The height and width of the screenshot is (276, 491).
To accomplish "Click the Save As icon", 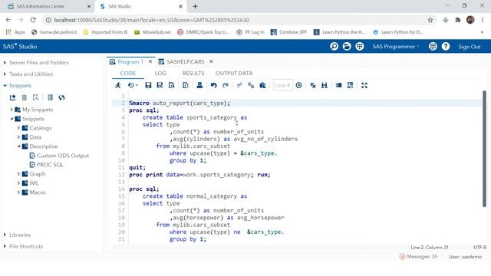I will (x=160, y=85).
